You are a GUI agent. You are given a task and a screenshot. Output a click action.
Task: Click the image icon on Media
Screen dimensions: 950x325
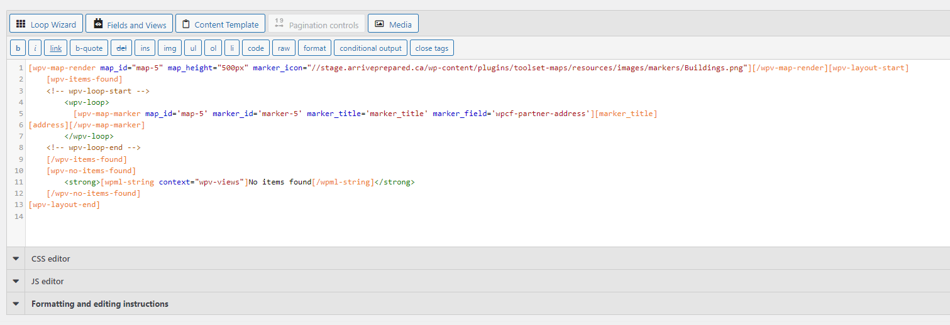click(x=379, y=24)
